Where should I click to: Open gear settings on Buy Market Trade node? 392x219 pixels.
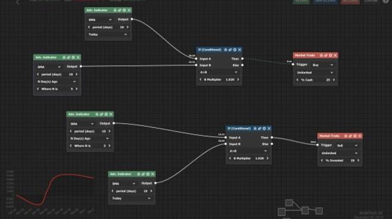click(330, 55)
